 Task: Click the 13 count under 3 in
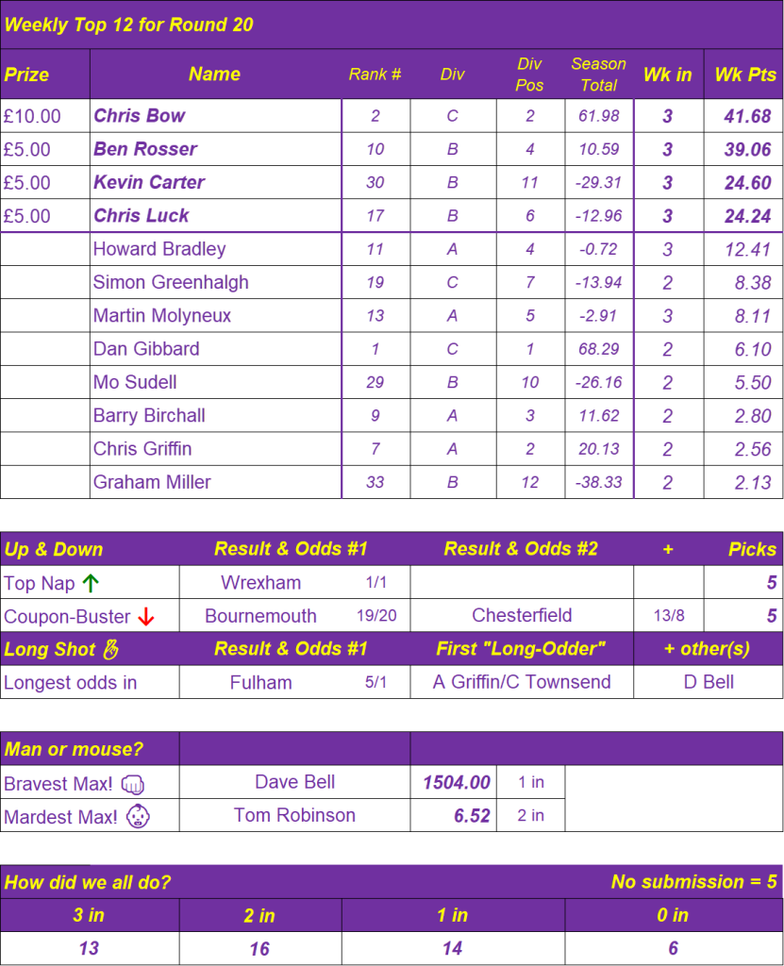coord(89,948)
